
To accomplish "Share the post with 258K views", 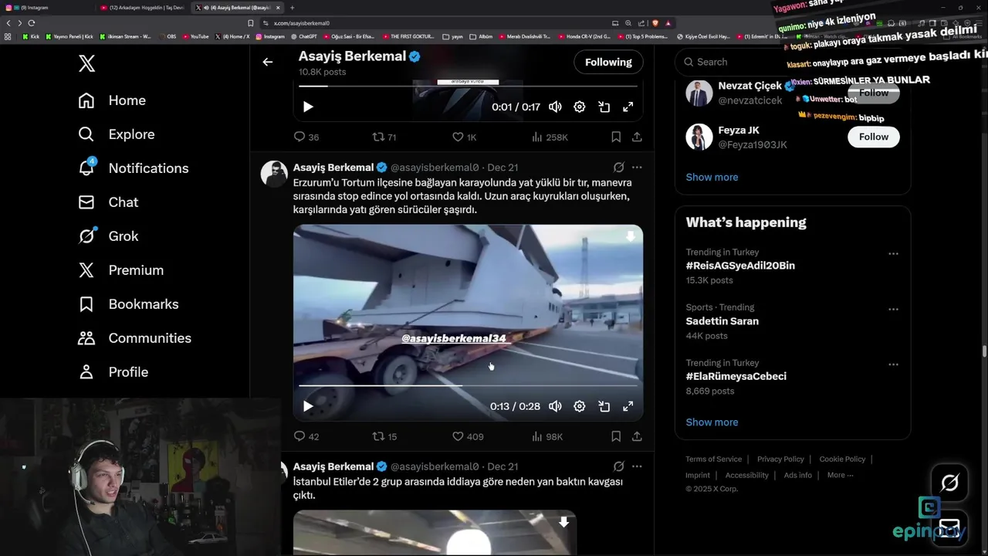I will [x=637, y=137].
